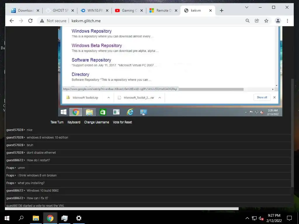This screenshot has width=299, height=224.
Task: Click Chrome icon in VM taskbar
Action: pos(76,112)
